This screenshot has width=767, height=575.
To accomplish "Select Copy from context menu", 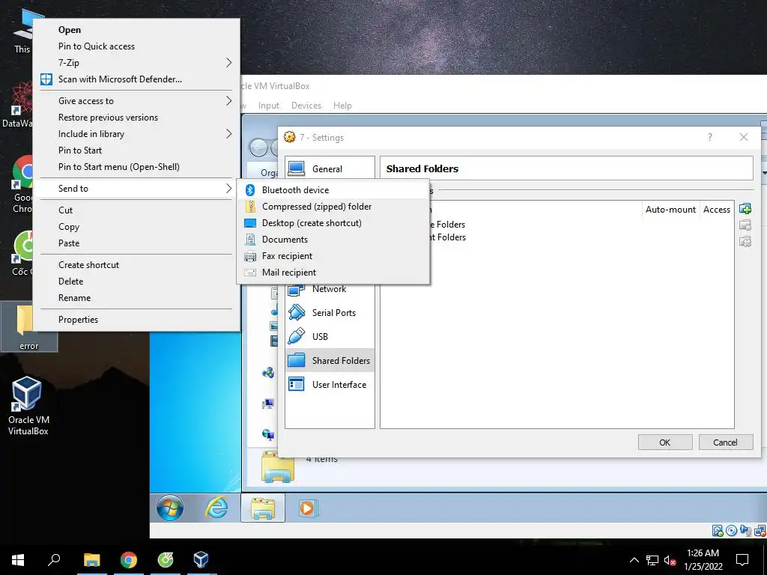I will 136,227.
